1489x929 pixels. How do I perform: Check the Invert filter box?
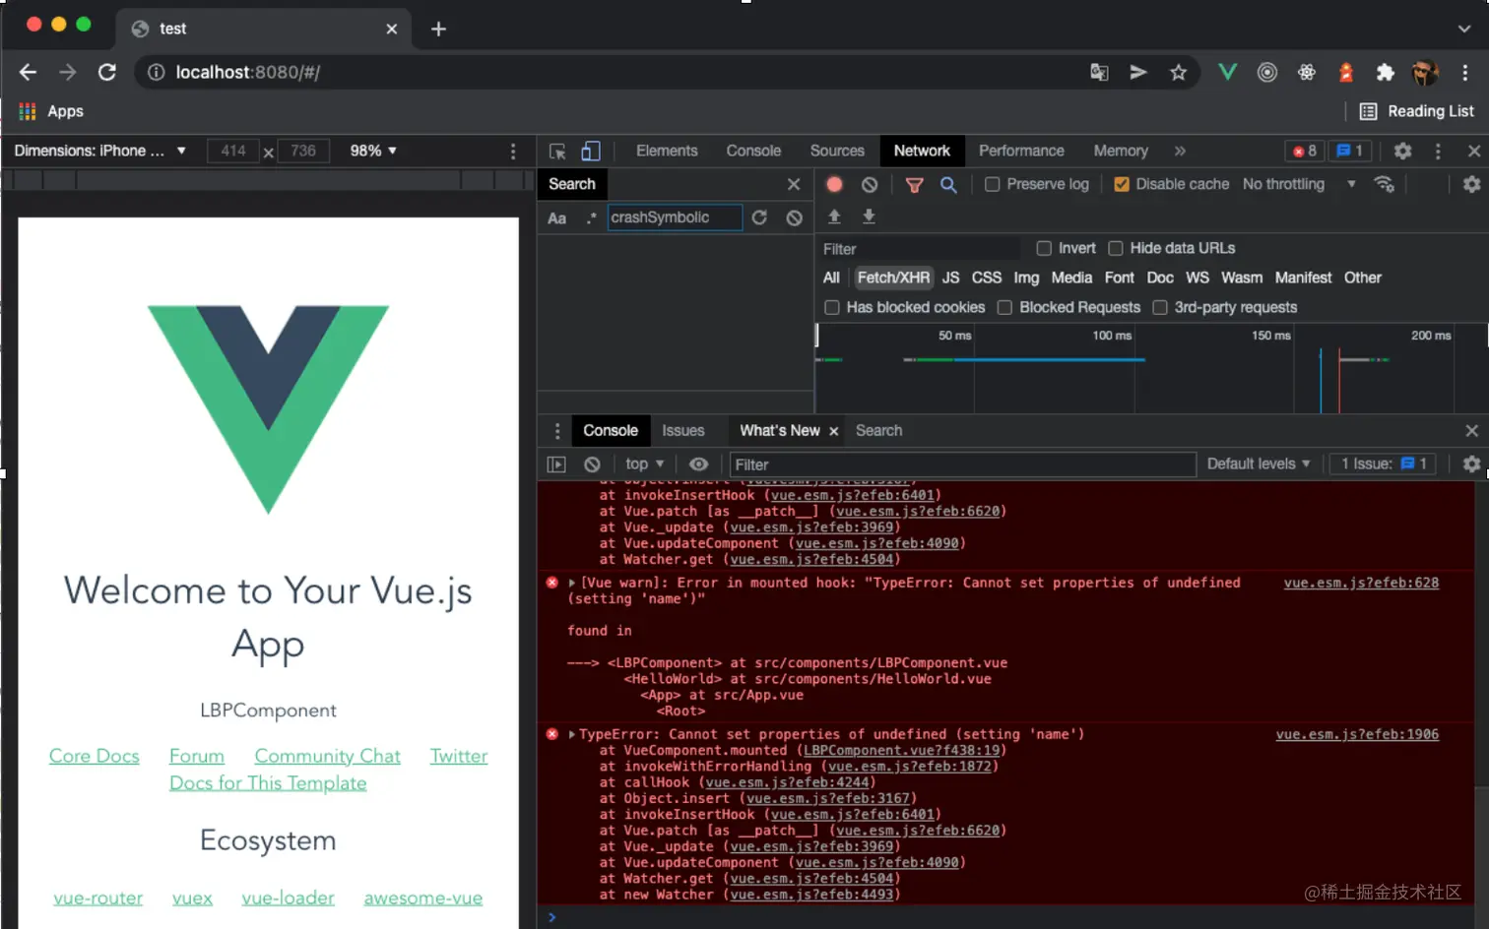point(1044,248)
